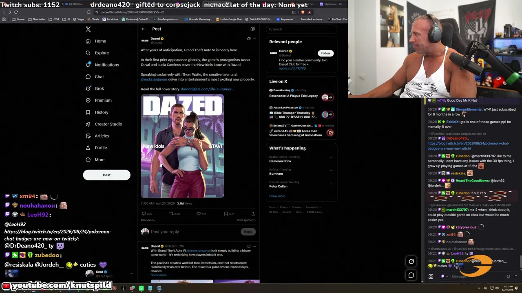Viewport: 522px width, 293px height.
Task: Click Show more on the Dazed reply
Action: (158, 275)
